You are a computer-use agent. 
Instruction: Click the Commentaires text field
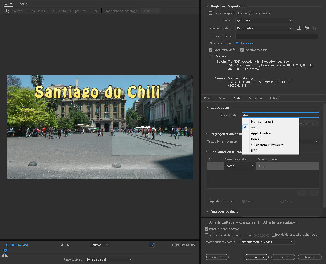[277, 36]
